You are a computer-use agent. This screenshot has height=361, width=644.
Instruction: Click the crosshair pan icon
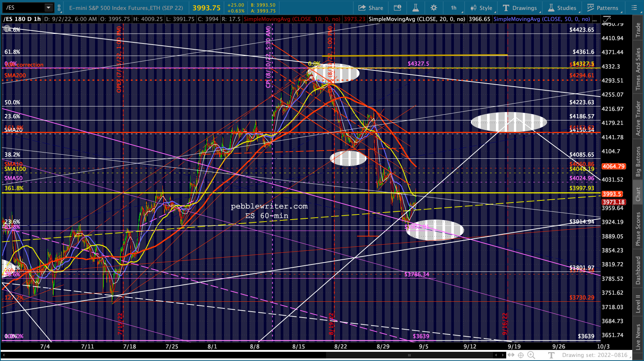click(521, 355)
